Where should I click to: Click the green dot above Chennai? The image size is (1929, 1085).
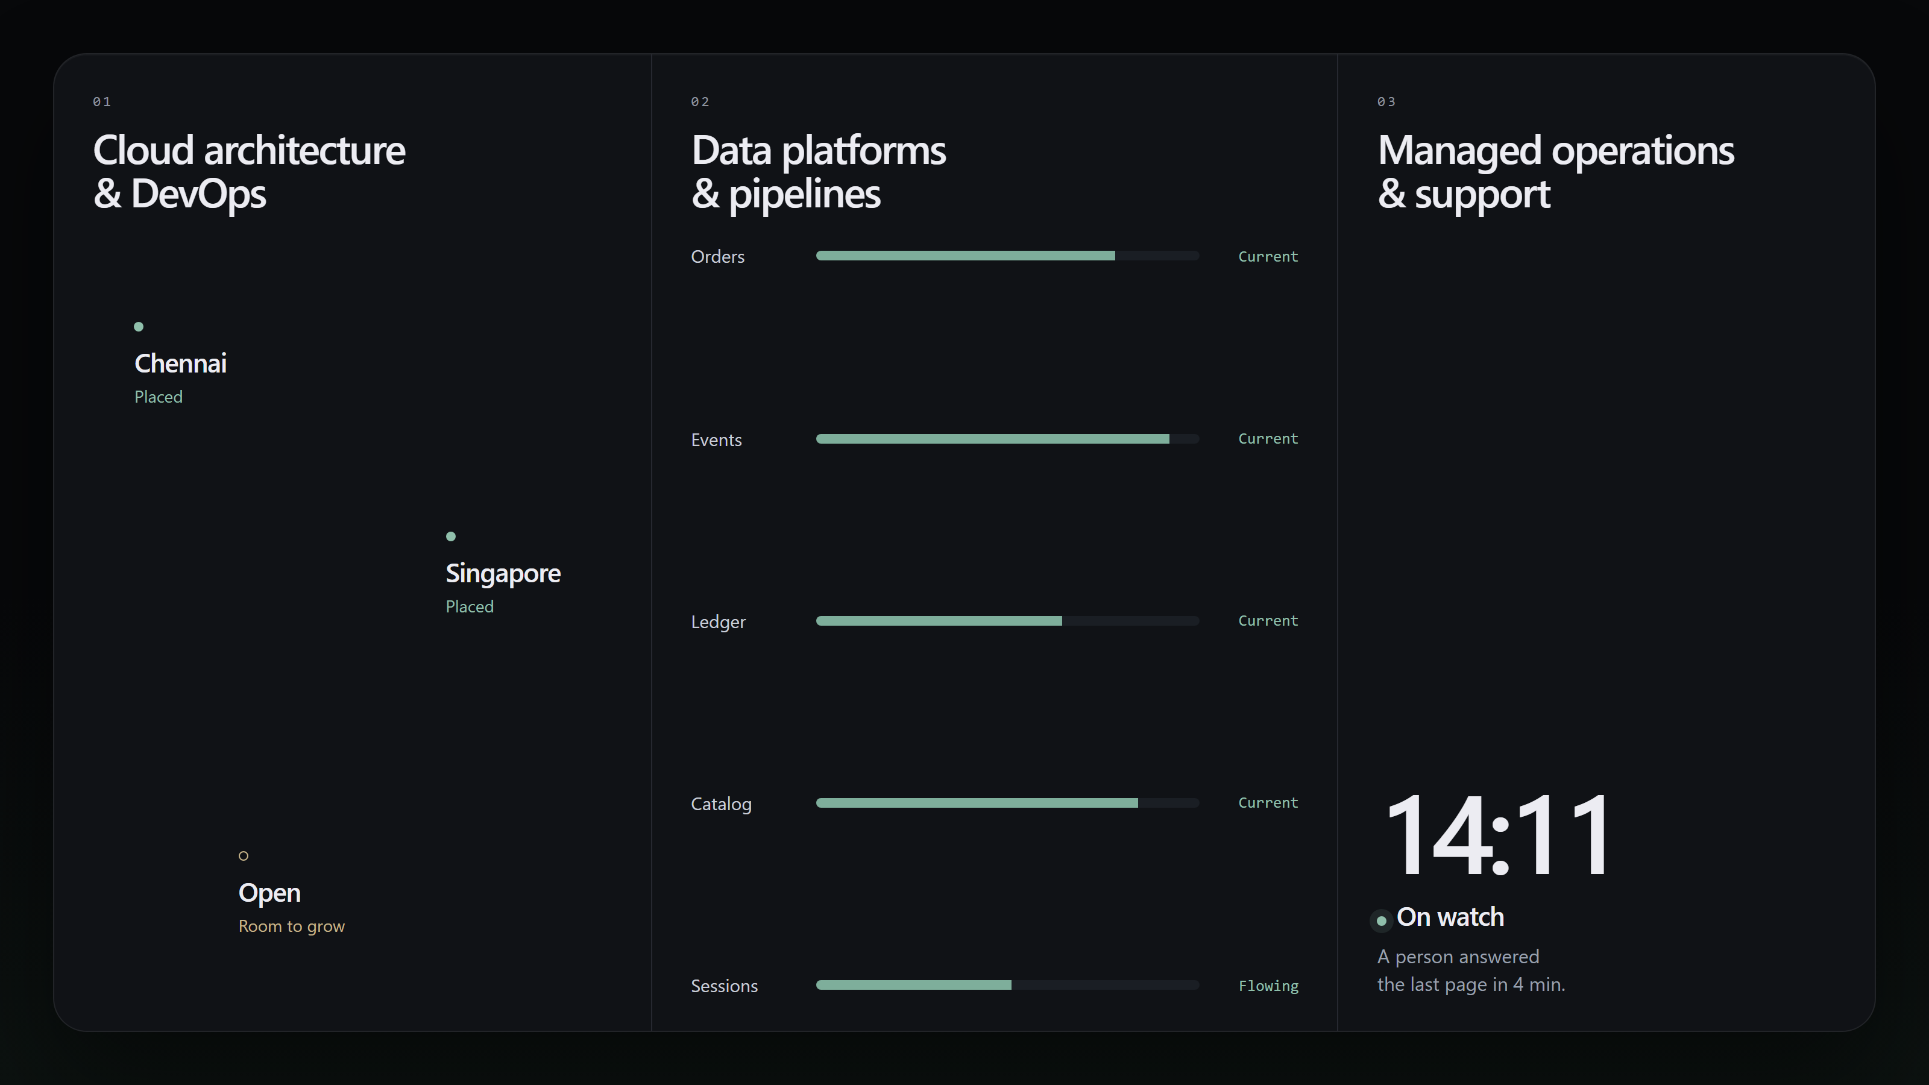(x=139, y=327)
